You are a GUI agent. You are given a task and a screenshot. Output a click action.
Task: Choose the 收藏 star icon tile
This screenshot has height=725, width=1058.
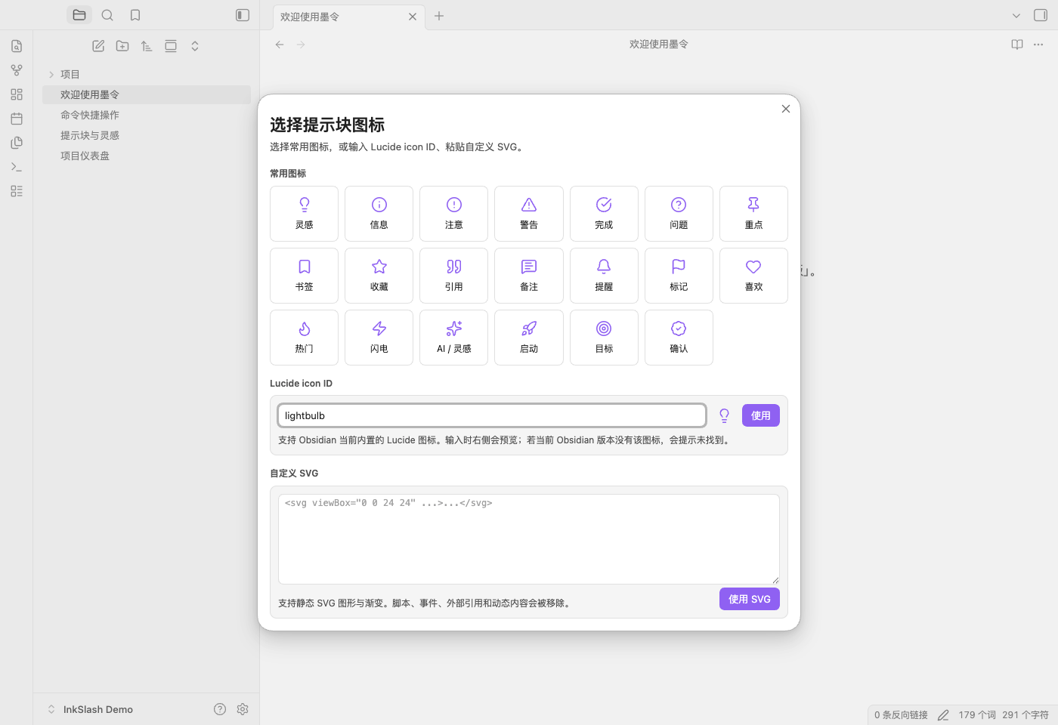click(x=379, y=276)
